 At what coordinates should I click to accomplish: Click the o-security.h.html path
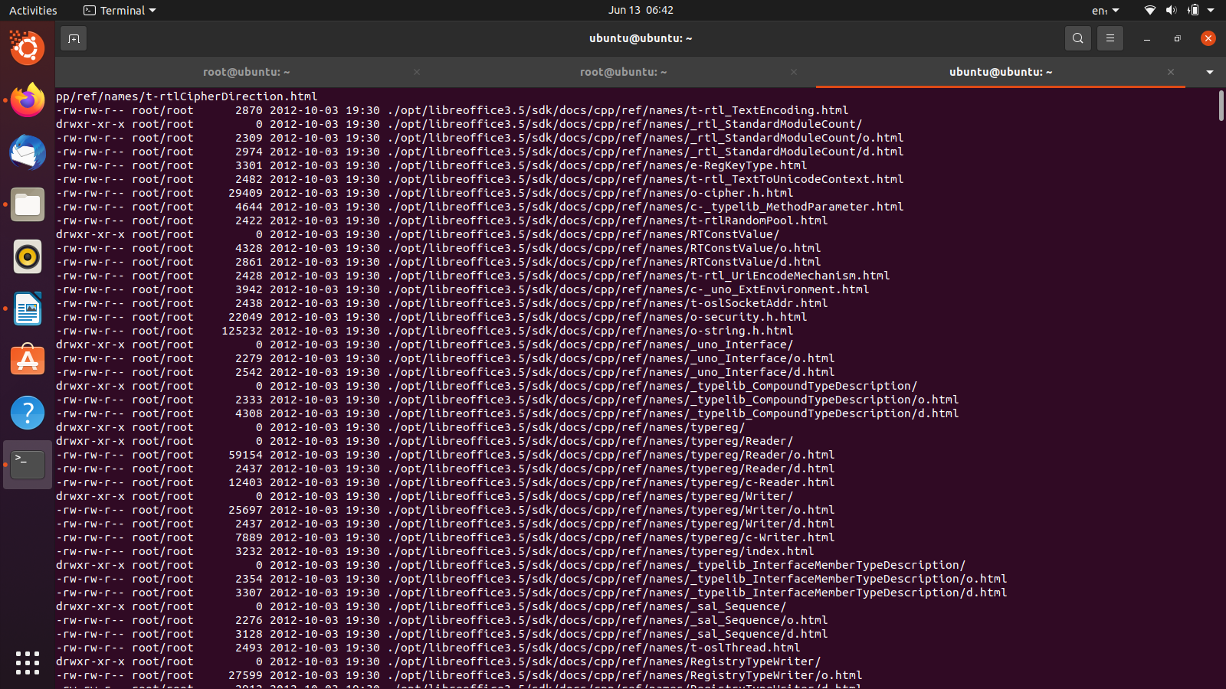pos(597,317)
